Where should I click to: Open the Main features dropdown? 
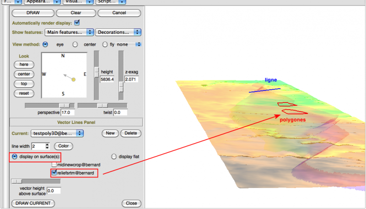pyautogui.click(x=69, y=32)
